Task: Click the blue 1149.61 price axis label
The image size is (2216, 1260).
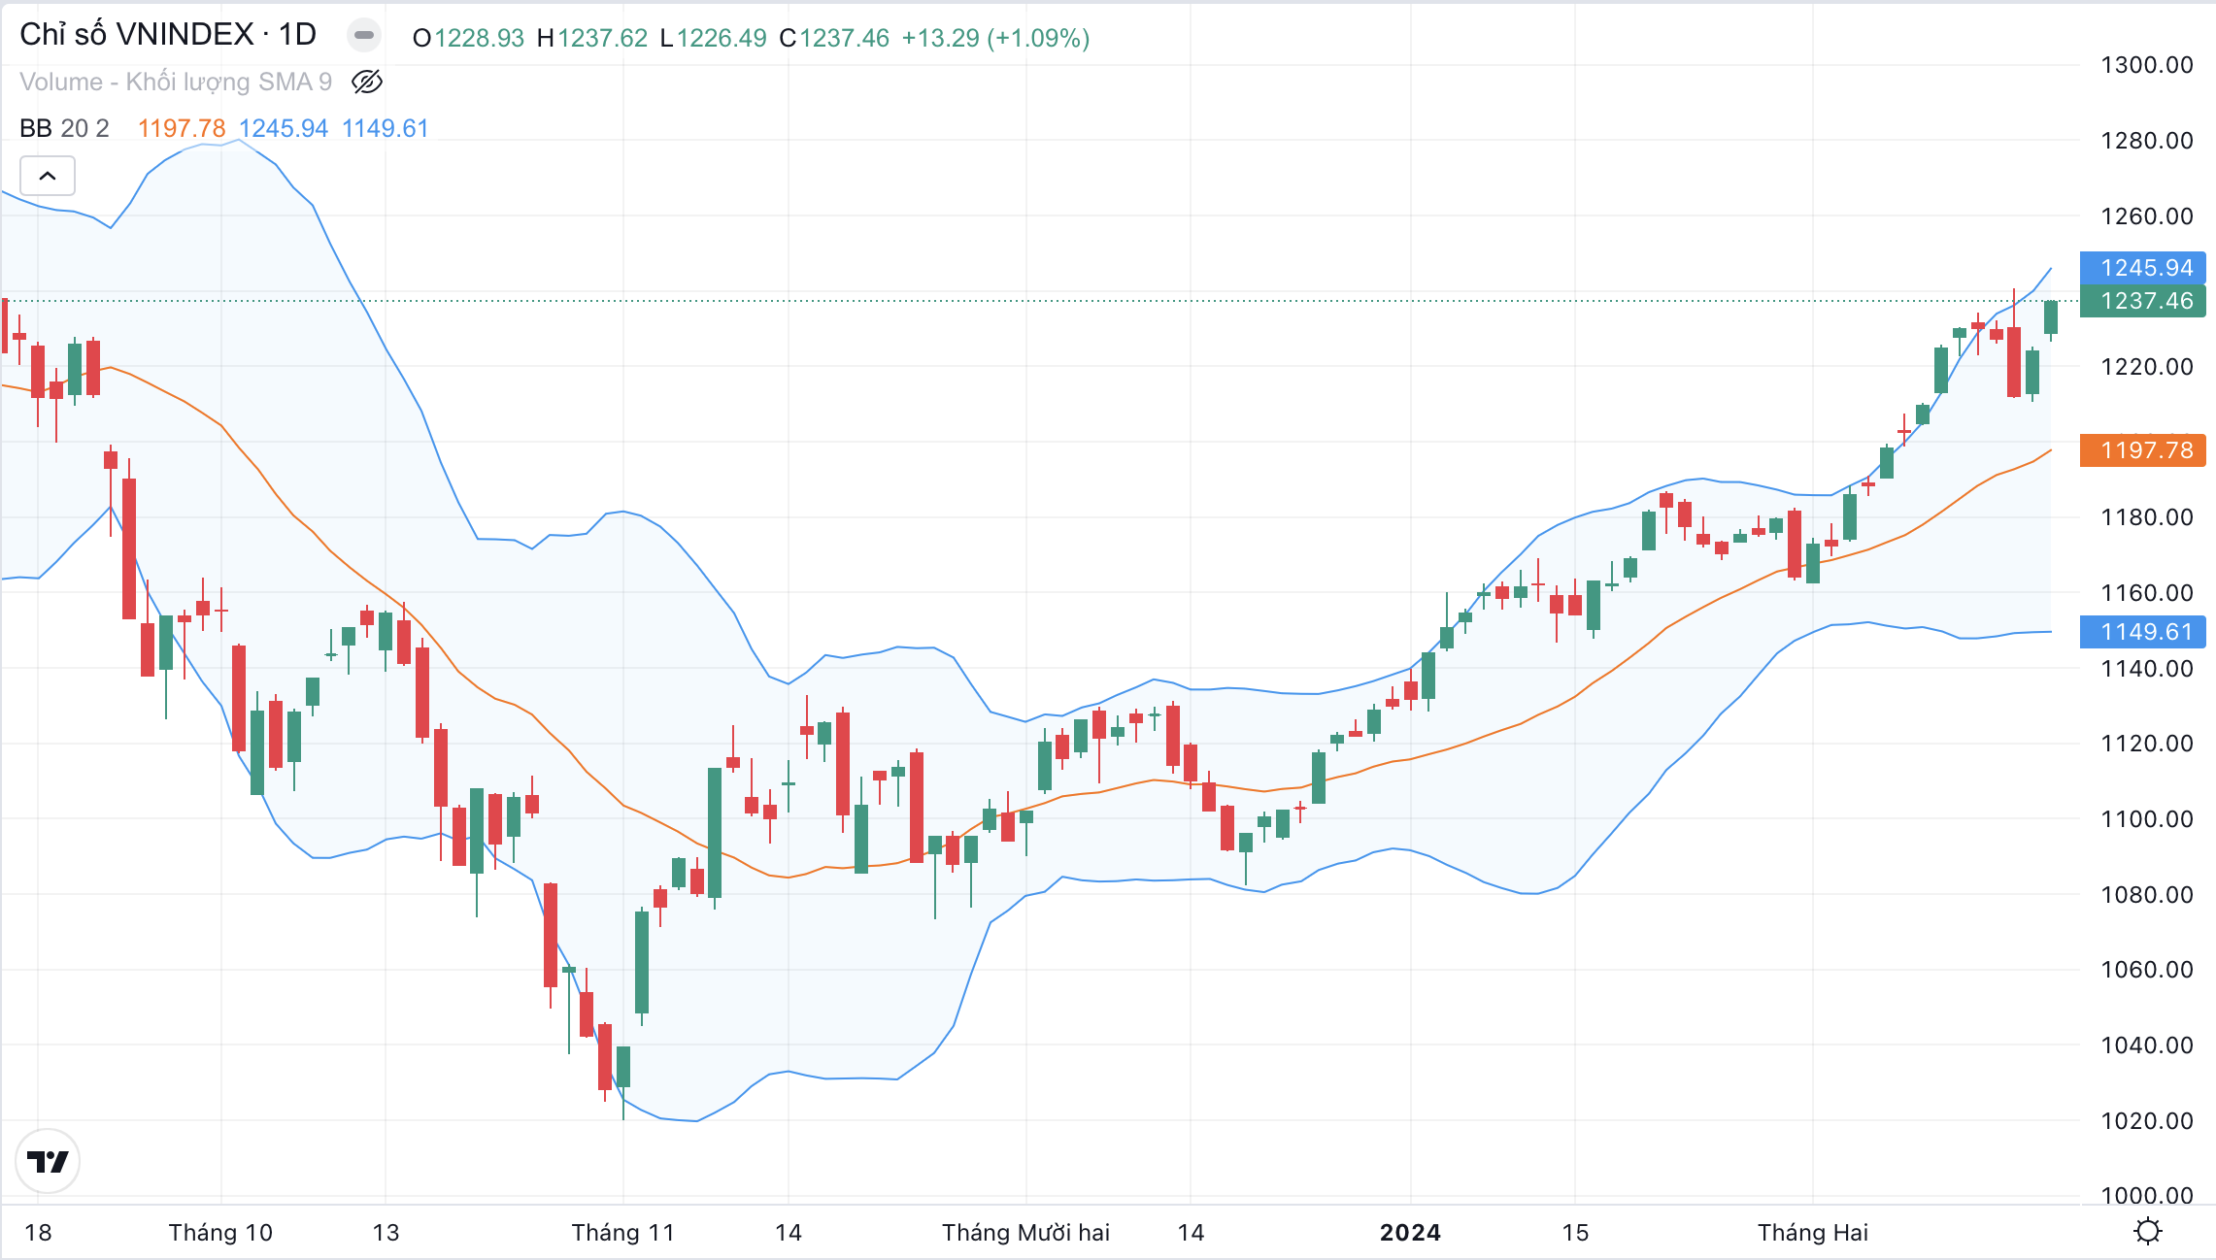Action: click(2143, 632)
